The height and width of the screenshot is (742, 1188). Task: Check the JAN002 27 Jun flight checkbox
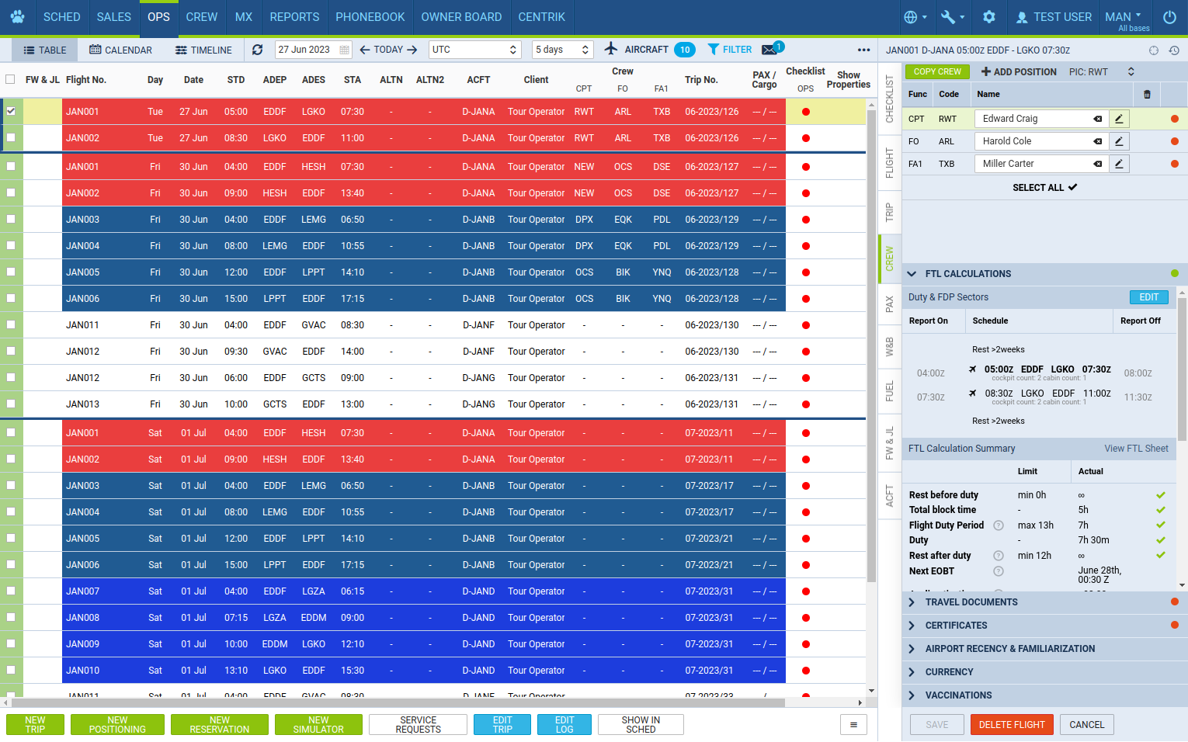pyautogui.click(x=11, y=137)
